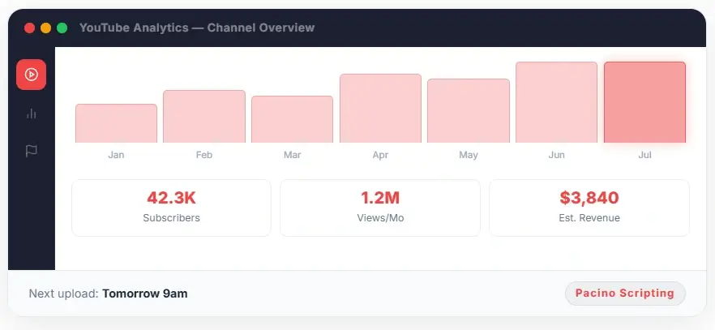Open the flag sidebar icon
The width and height of the screenshot is (715, 330).
coord(31,151)
